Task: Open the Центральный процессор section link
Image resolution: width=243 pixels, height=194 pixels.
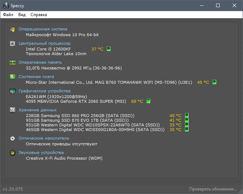Action: (x=45, y=44)
